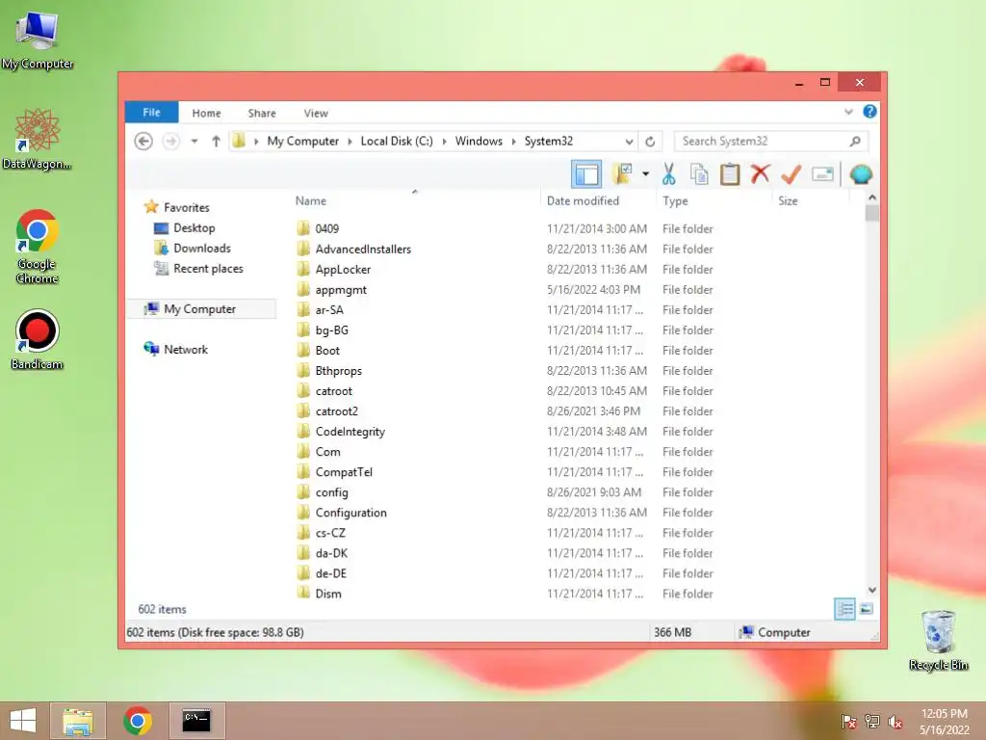Switch to the Share ribbon tab
Screen dimensions: 986x740
tap(262, 114)
